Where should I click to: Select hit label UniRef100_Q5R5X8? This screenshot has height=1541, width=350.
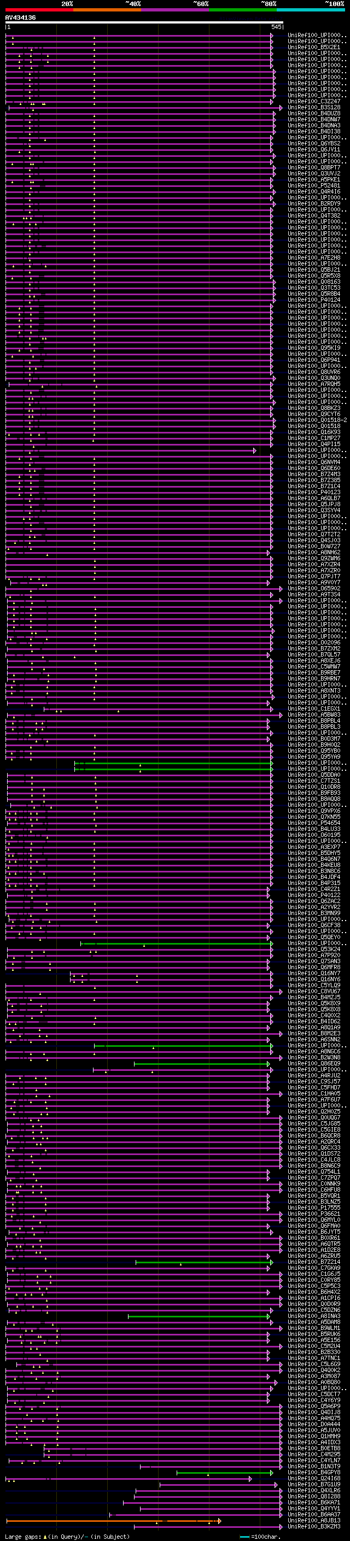[313, 276]
